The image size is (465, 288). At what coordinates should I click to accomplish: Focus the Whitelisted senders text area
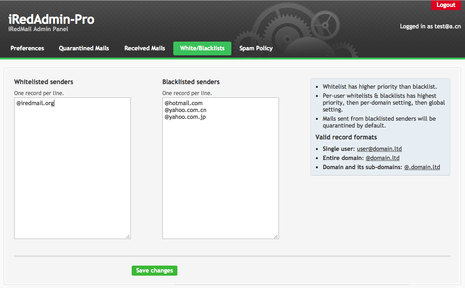(x=72, y=168)
